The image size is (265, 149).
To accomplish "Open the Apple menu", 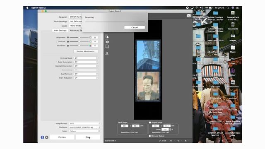I will pos(27,8).
